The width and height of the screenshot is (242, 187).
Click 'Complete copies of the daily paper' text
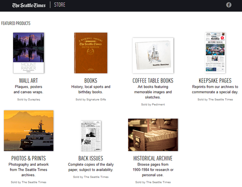[x=91, y=167]
